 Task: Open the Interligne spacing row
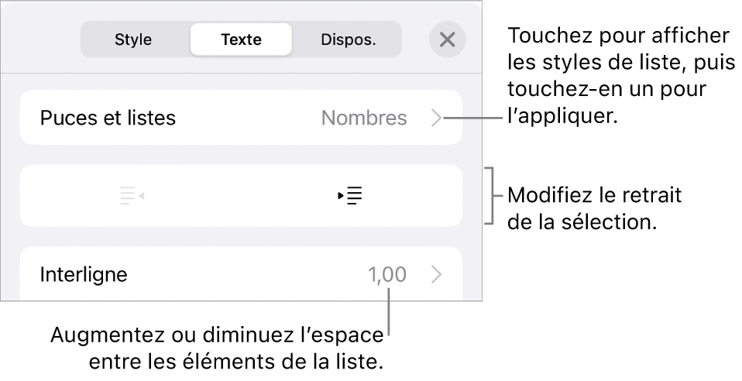pyautogui.click(x=85, y=273)
